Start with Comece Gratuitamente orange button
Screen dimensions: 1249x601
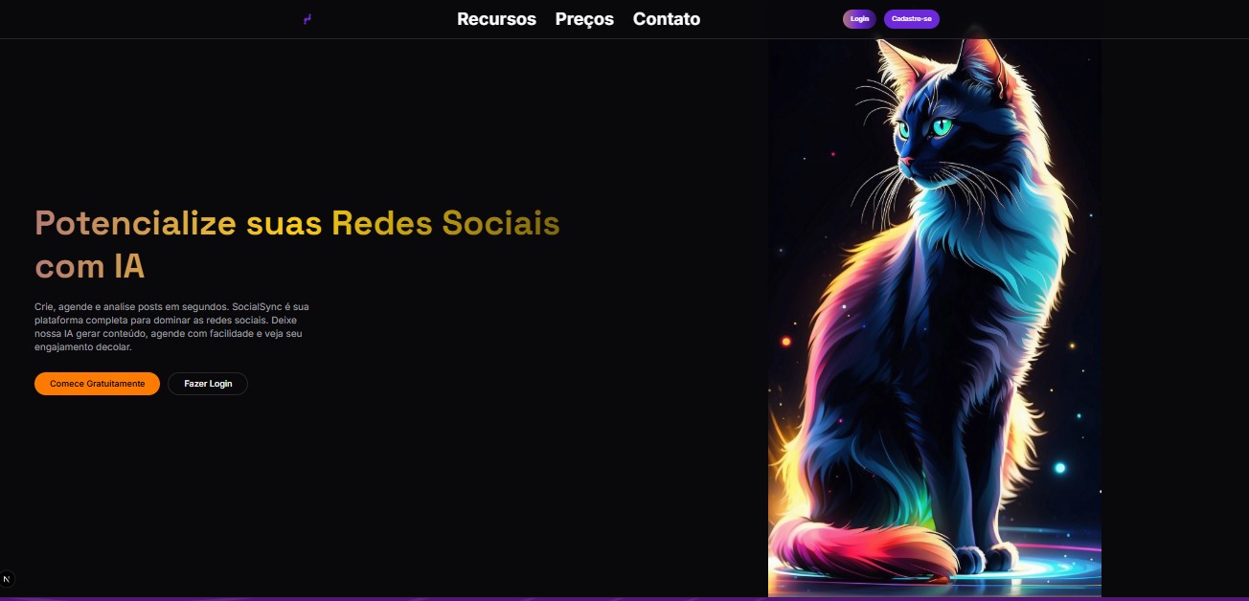tap(97, 384)
